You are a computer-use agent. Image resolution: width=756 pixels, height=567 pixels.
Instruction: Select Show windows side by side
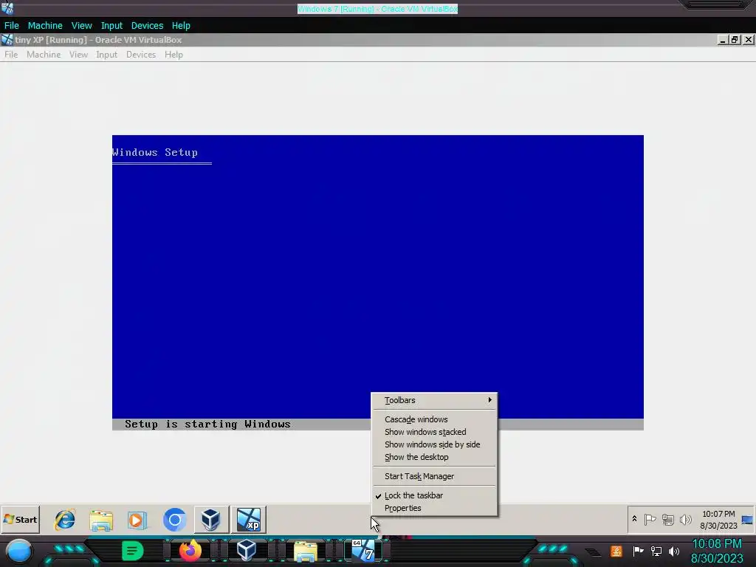click(435, 444)
